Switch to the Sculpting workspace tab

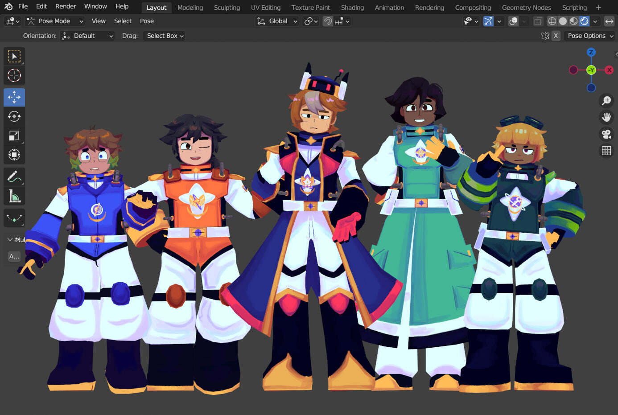pyautogui.click(x=227, y=8)
